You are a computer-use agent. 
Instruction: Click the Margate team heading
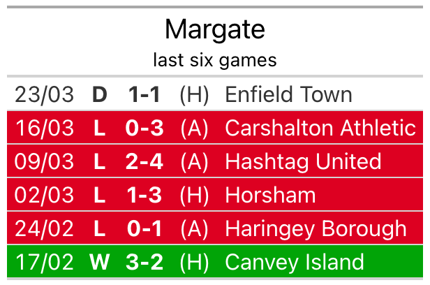[215, 29]
